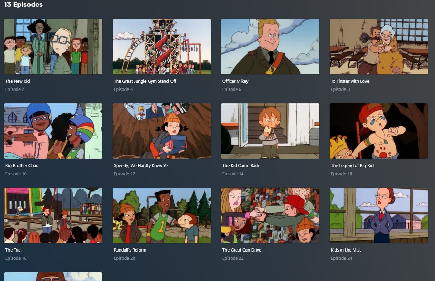
Task: Click 'Randall's Reform' title link
Action: click(x=130, y=250)
